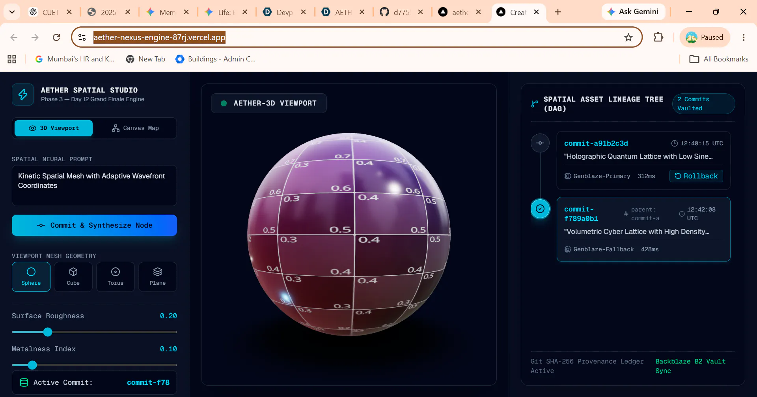757x397 pixels.
Task: Click the 2 Commits Vaulted badge
Action: 703,104
